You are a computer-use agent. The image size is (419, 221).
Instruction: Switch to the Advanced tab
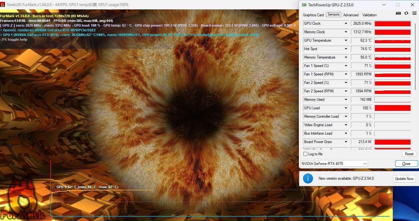tap(351, 15)
